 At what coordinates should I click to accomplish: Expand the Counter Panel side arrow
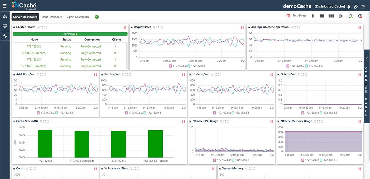coord(367,59)
